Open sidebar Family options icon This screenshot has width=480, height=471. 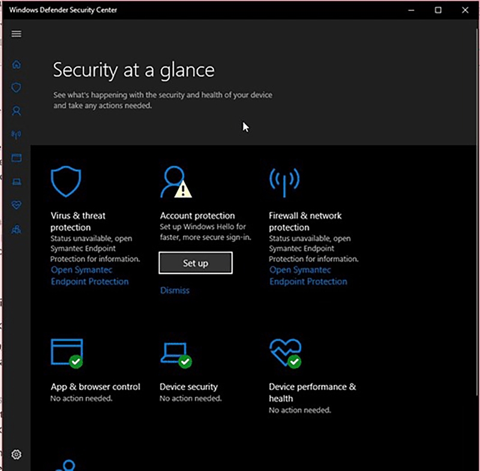(x=16, y=229)
